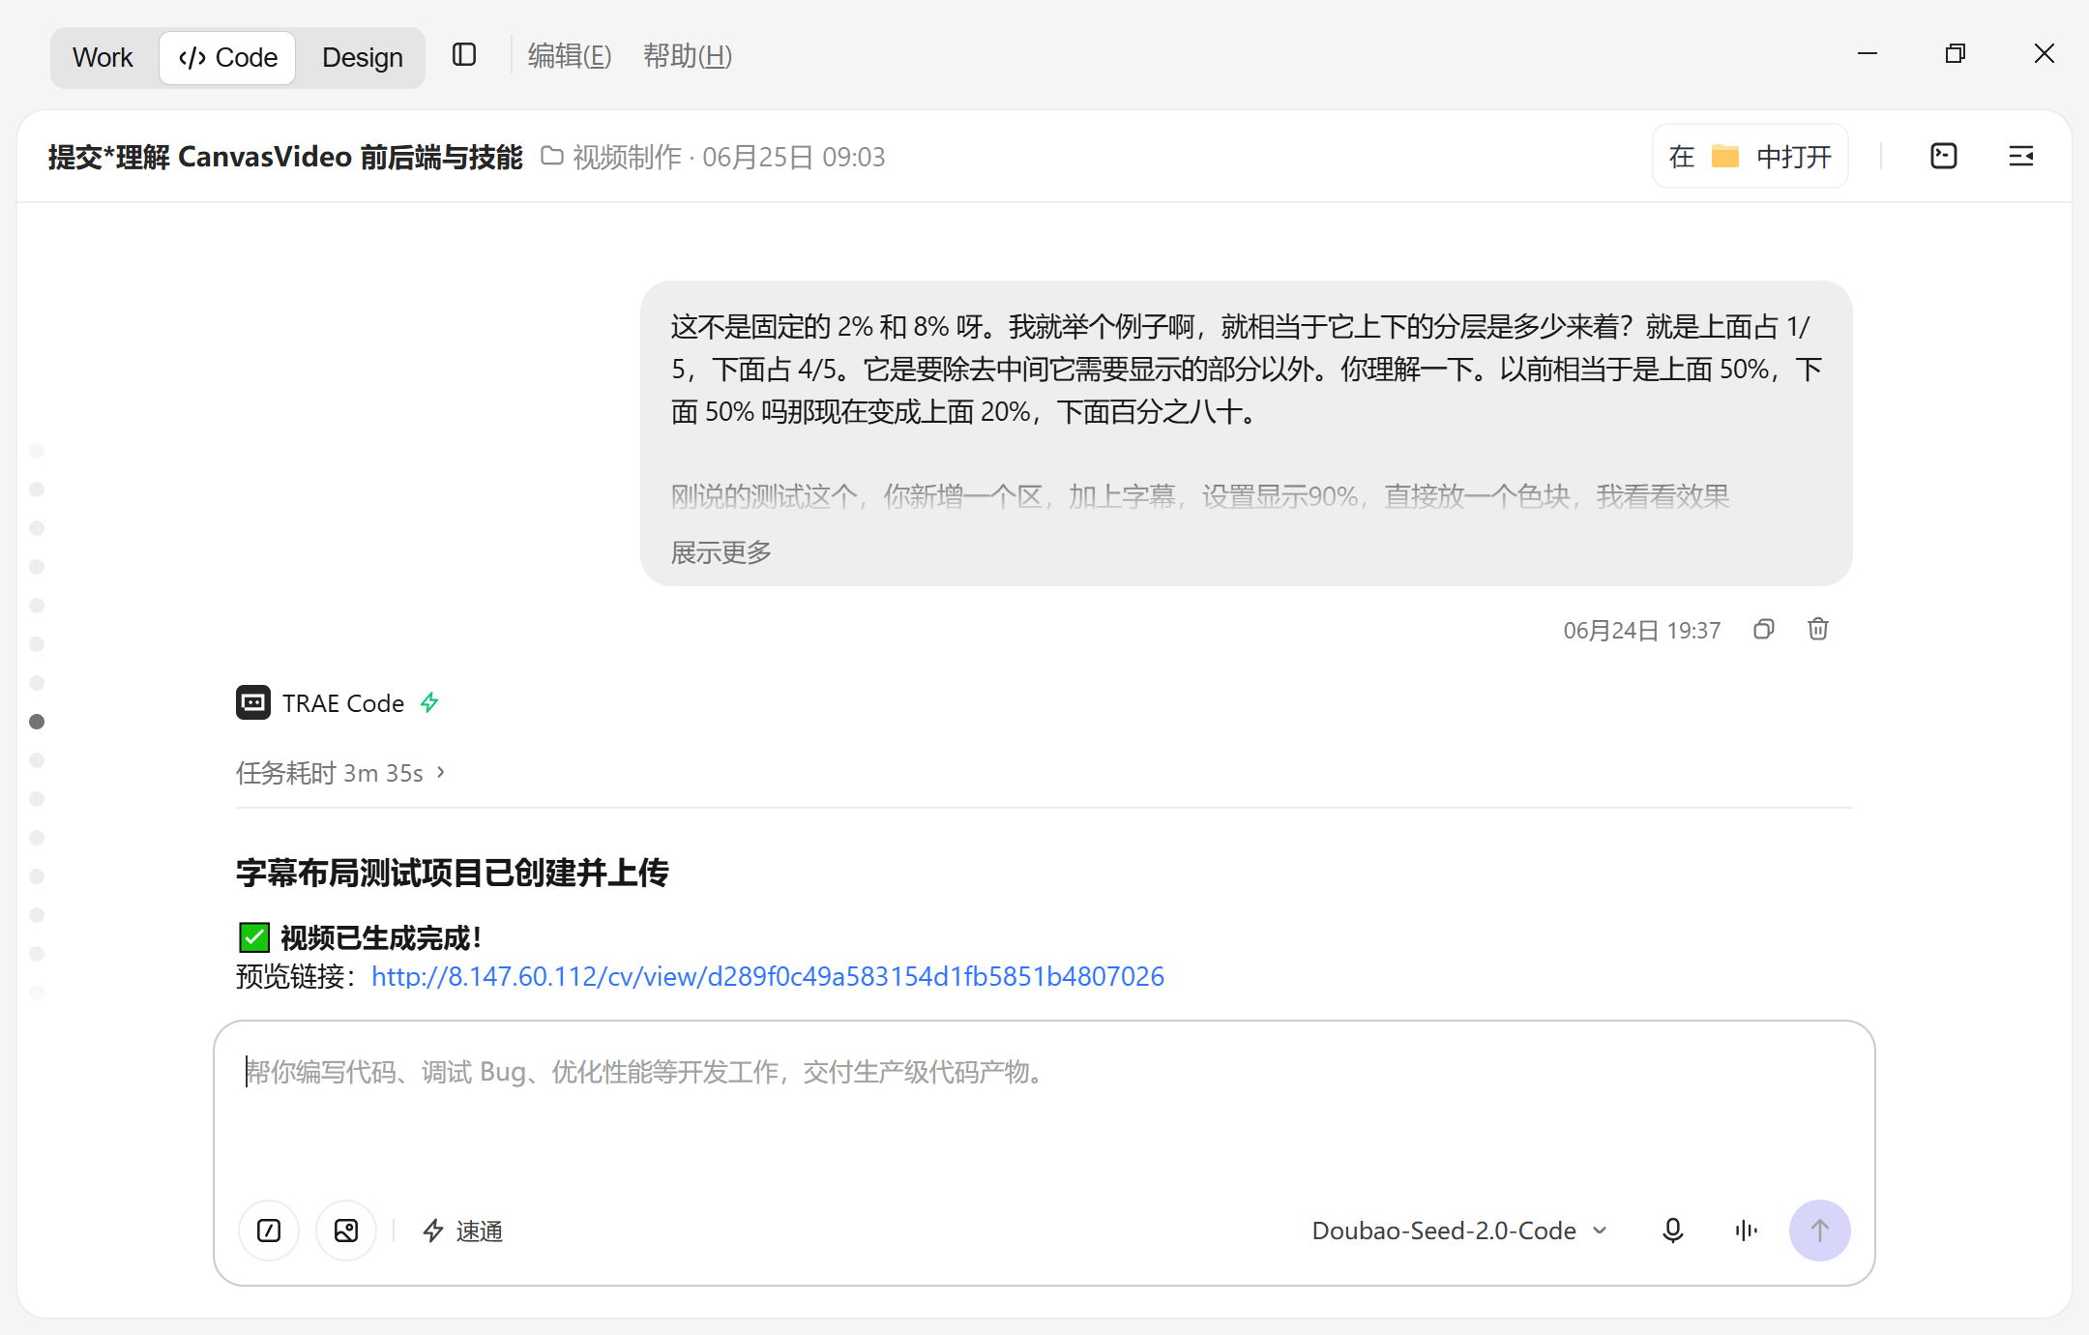2089x1335 pixels.
Task: Toggle the sidebar panel icon
Action: (x=464, y=55)
